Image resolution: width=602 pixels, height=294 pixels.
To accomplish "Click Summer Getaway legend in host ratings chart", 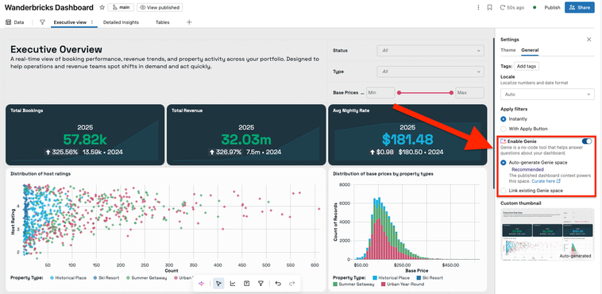I will [146, 277].
